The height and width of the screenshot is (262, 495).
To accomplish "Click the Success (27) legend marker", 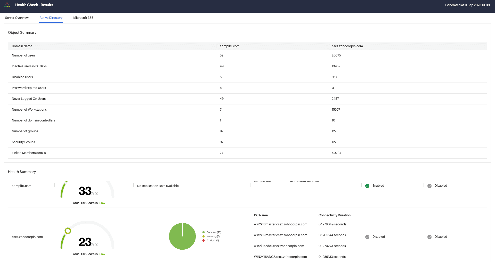I will [x=204, y=232].
